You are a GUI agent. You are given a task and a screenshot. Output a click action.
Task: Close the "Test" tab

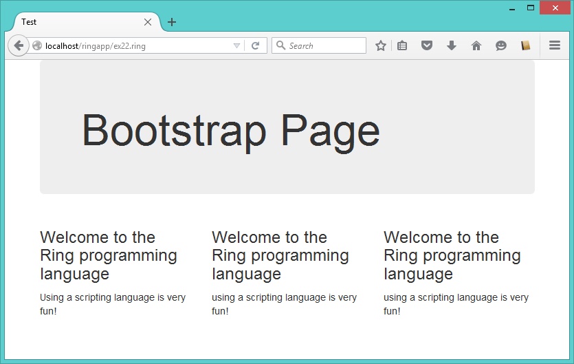click(x=148, y=22)
